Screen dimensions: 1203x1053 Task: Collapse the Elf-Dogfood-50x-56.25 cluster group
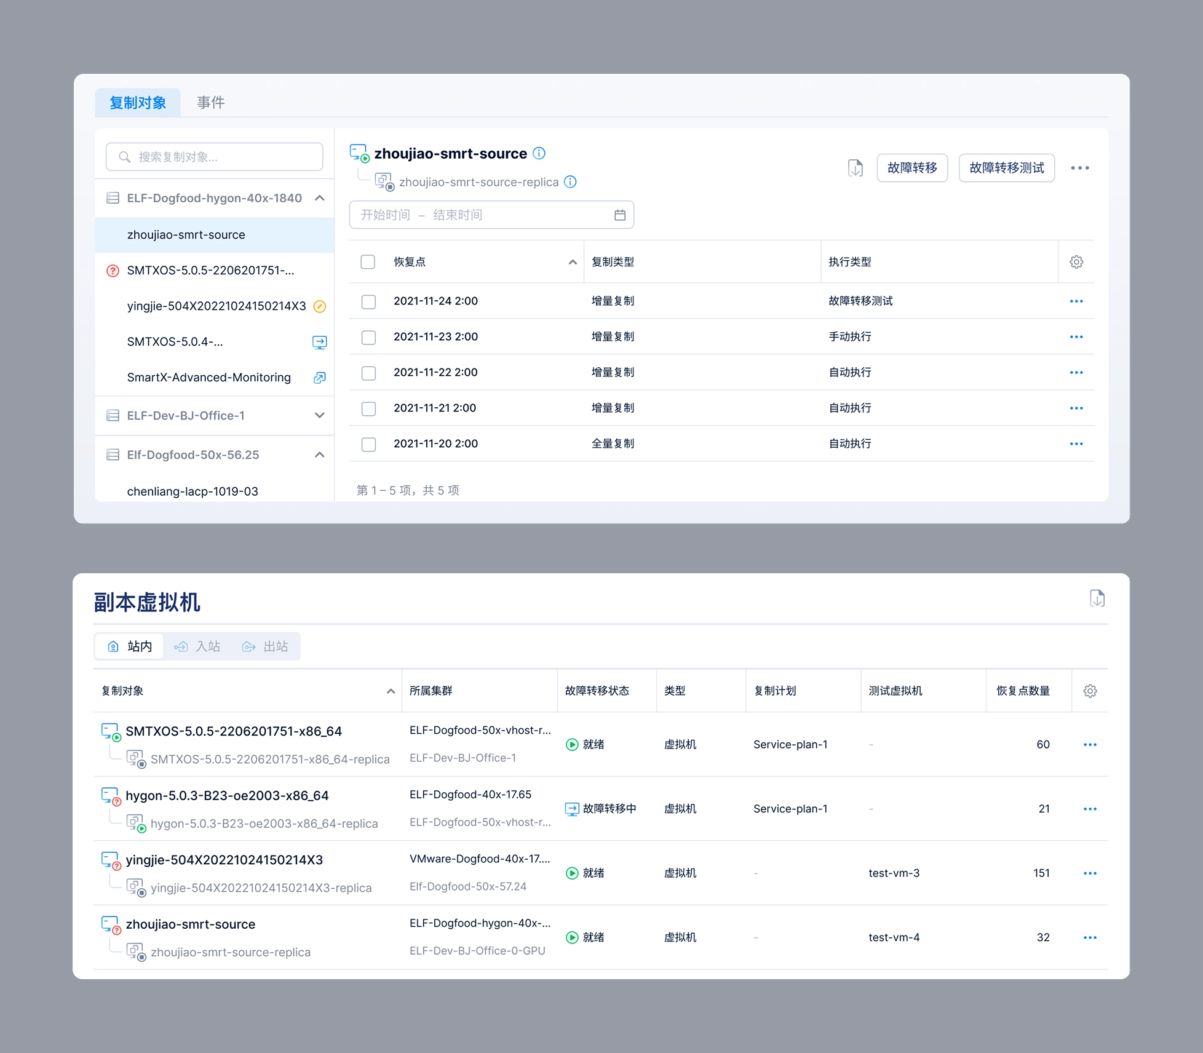click(x=319, y=455)
